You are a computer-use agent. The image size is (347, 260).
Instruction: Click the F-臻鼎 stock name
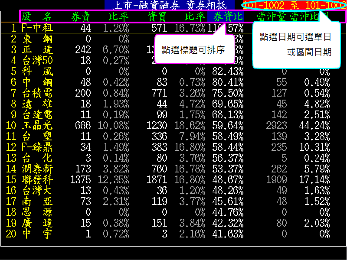click(x=36, y=147)
